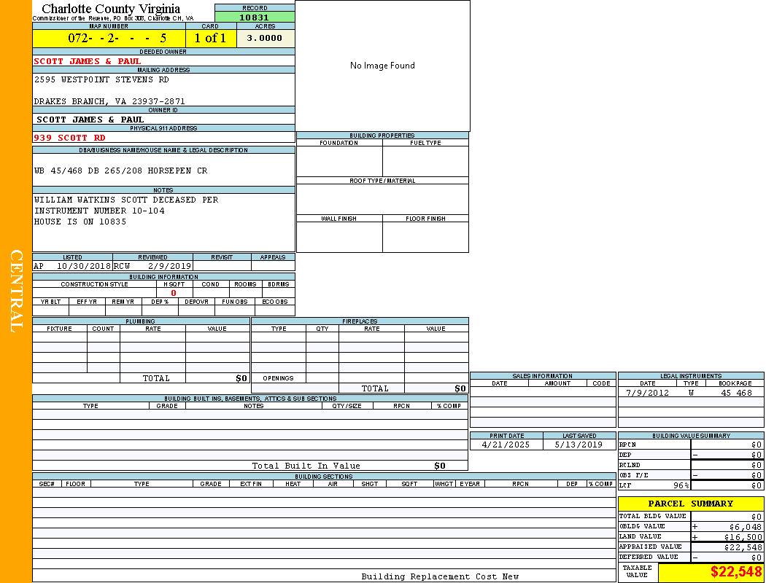Screen dimensions: 766x583
Task: Click the 'No Image Found' placeholder
Action: tap(382, 66)
